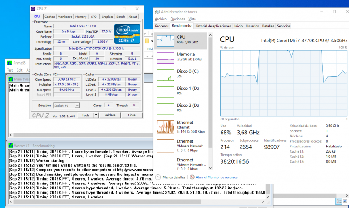Select the Disco 1 (D:) performance entry
Image resolution: width=349 pixels, height=208 pixels.
coord(181,92)
